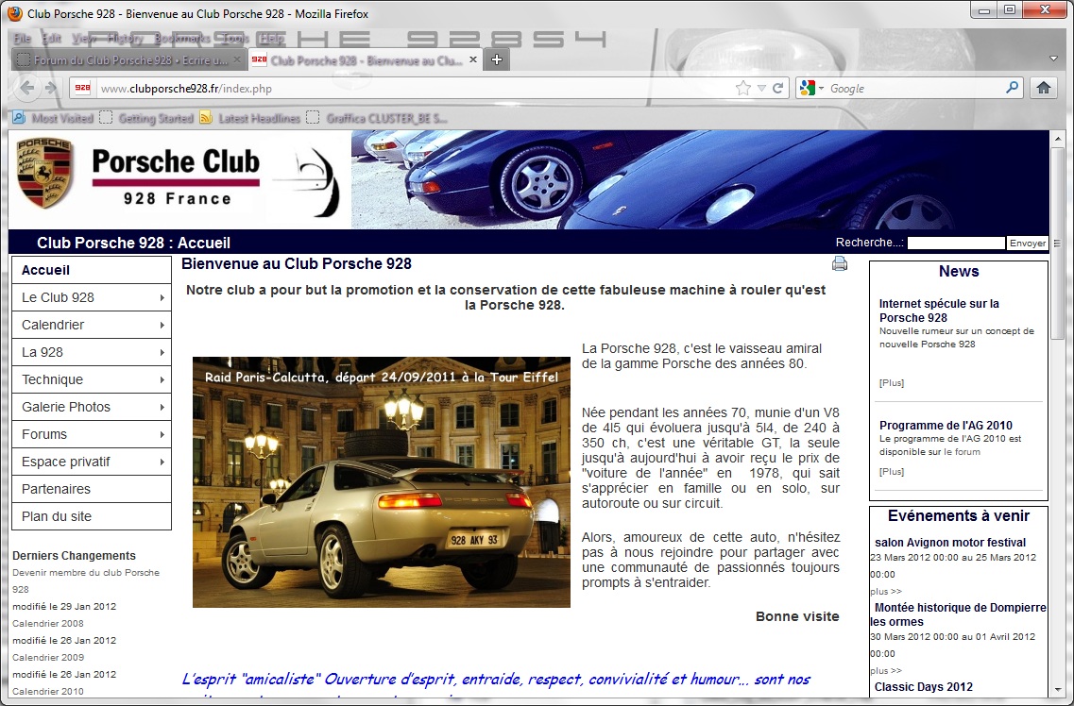Click the printer icon beside Bienvenue heading
The width and height of the screenshot is (1074, 706).
click(840, 263)
